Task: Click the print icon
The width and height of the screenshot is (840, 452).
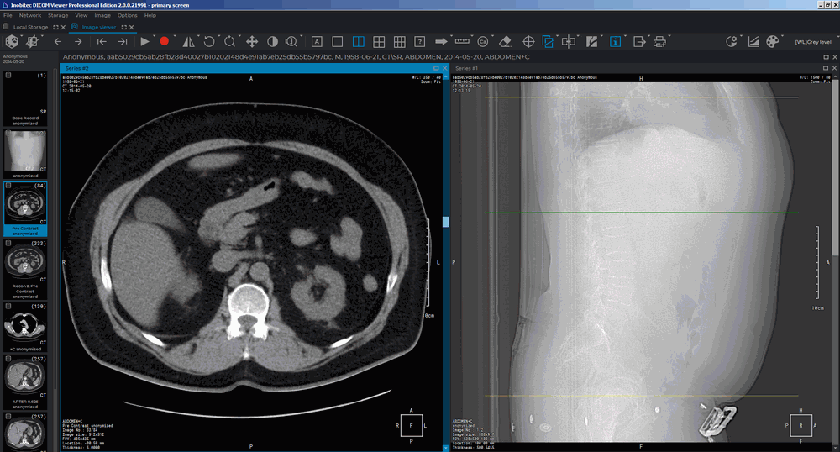Action: tap(659, 41)
